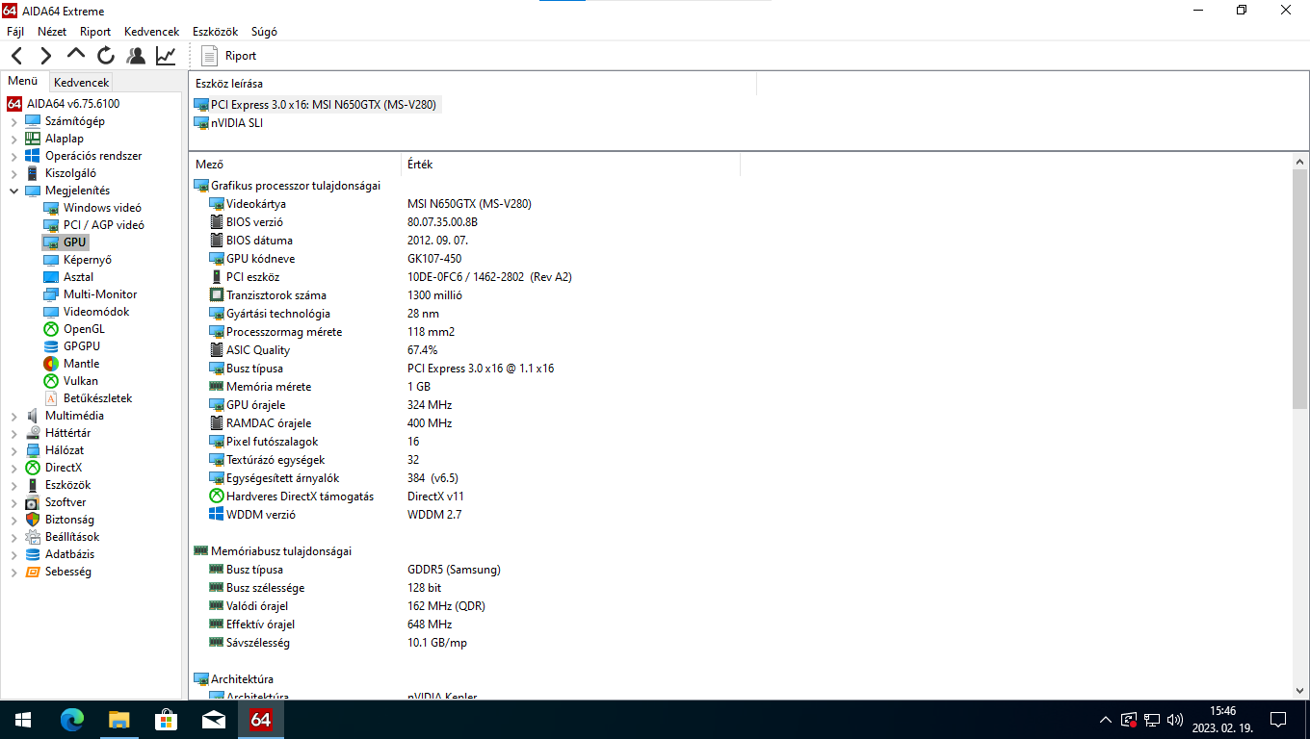Select the Adatbázis database icon
Image resolution: width=1310 pixels, height=739 pixels.
click(x=33, y=554)
